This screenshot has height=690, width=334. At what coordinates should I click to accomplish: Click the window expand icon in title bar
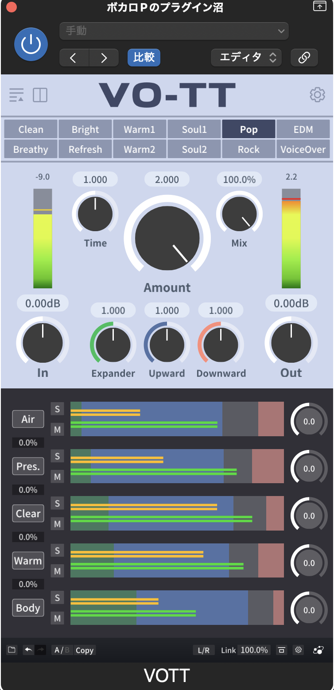click(x=319, y=7)
